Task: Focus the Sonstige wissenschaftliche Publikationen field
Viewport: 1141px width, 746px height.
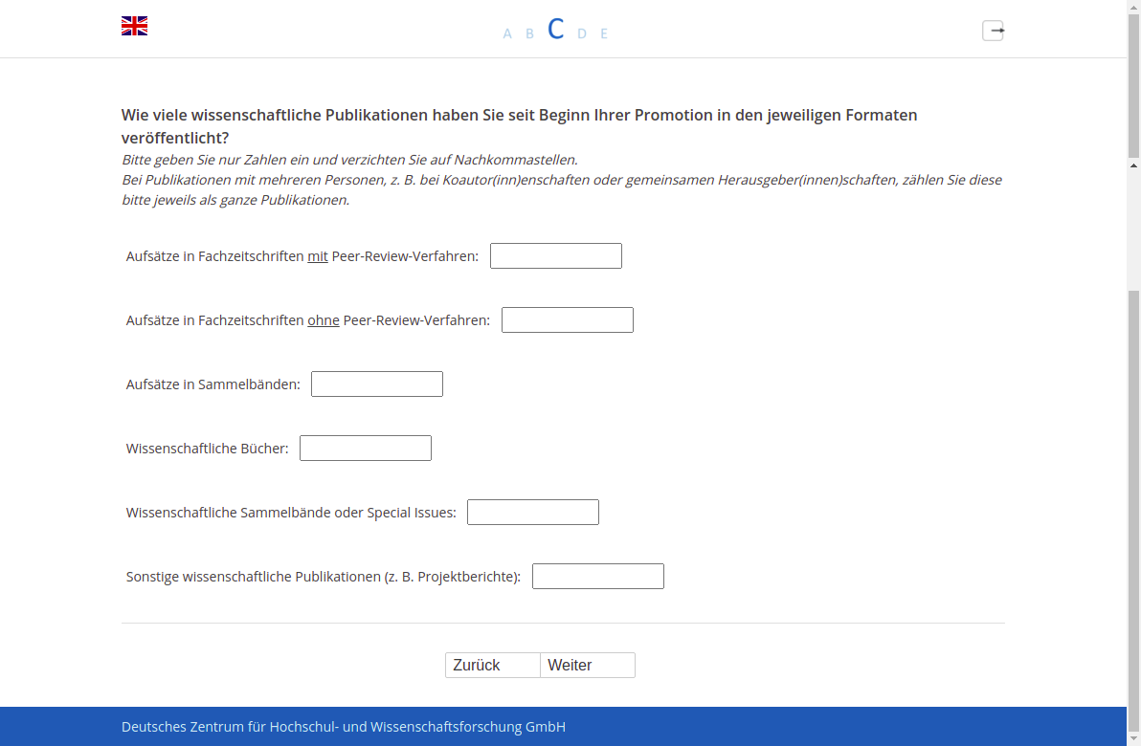Action: 598,576
